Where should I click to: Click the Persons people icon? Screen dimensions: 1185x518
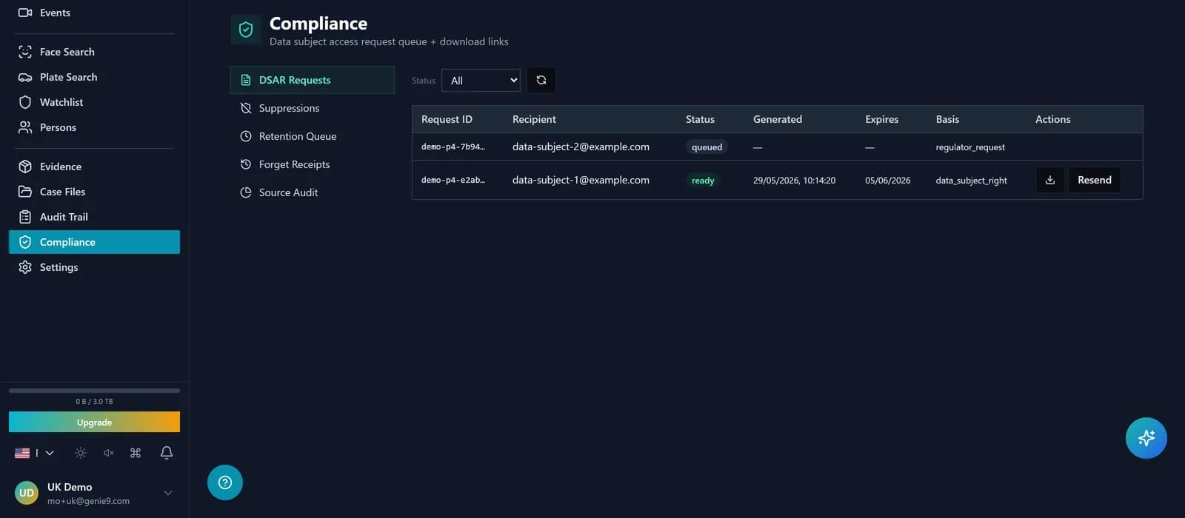[25, 127]
